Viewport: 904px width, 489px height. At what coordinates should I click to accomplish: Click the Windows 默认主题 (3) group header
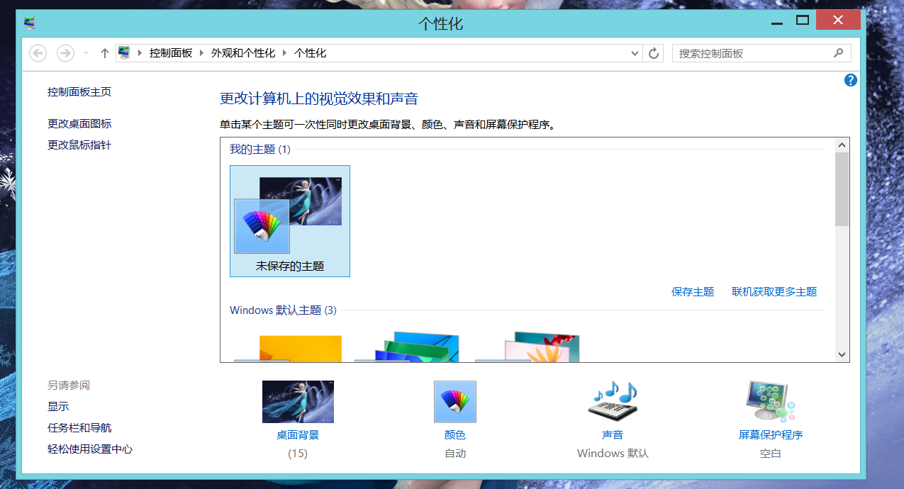283,310
